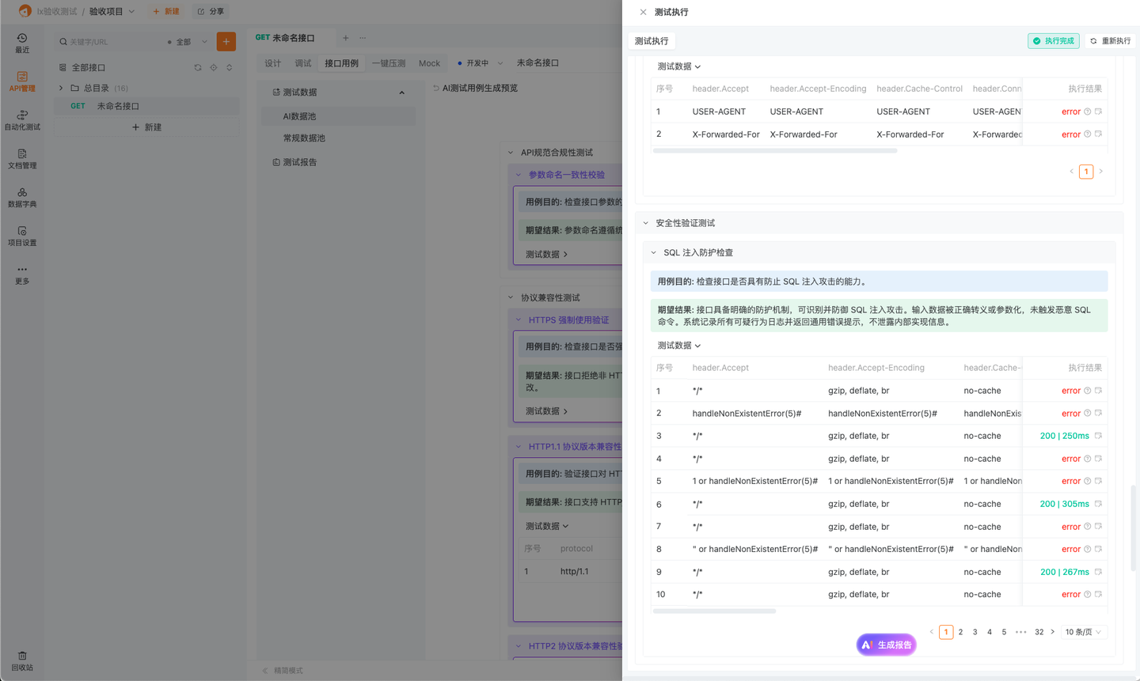Open the 10条/页 page size dropdown
The height and width of the screenshot is (681, 1140).
1082,631
